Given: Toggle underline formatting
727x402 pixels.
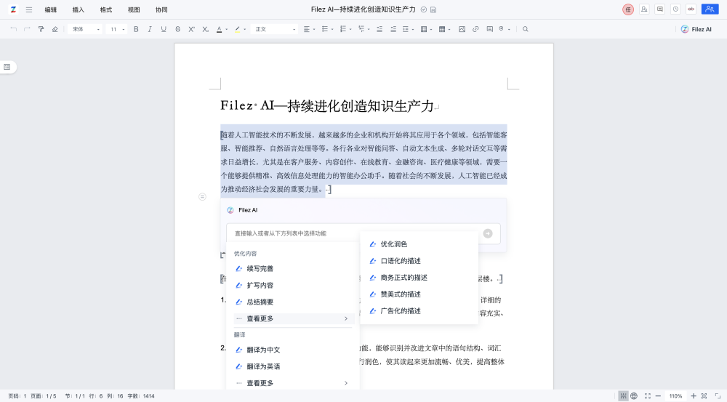Looking at the screenshot, I should [164, 29].
